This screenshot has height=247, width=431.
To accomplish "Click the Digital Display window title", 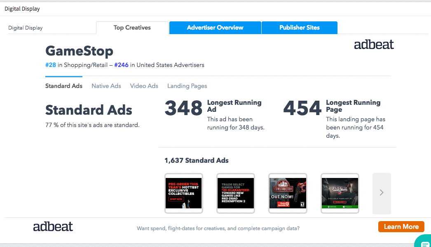I will (x=22, y=9).
